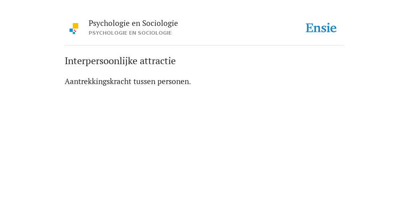Click the Interpersoonlijke attractie heading
409x204 pixels.
(120, 61)
